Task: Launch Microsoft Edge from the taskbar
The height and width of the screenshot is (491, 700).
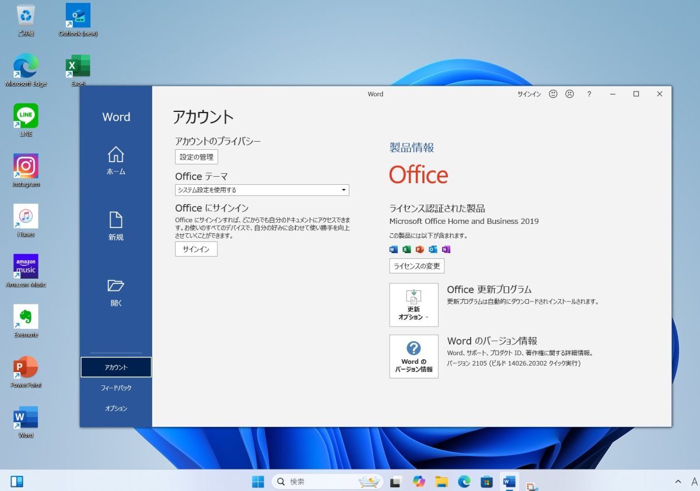Action: [464, 482]
